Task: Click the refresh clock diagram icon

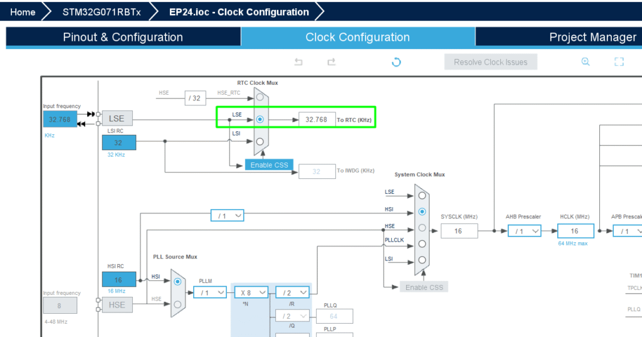Action: [x=396, y=62]
